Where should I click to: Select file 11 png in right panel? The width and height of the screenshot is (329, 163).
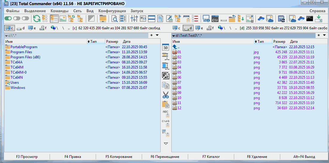pyautogui.click(x=249, y=103)
